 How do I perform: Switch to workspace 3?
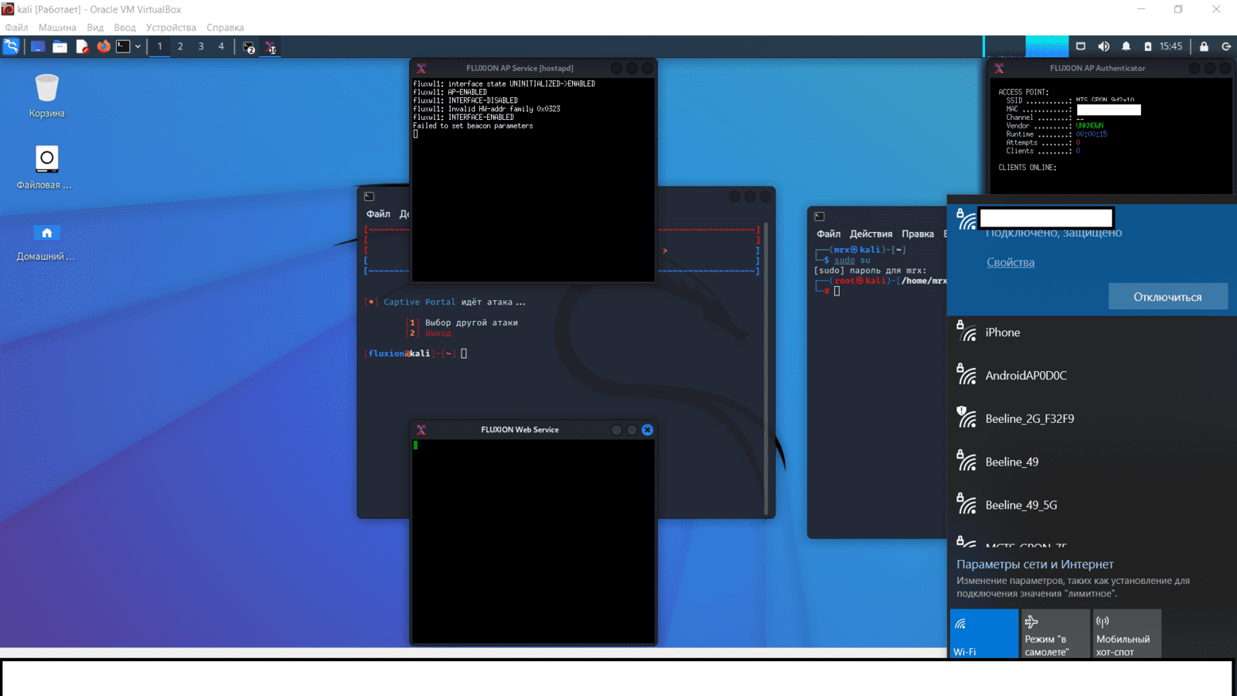pos(201,46)
